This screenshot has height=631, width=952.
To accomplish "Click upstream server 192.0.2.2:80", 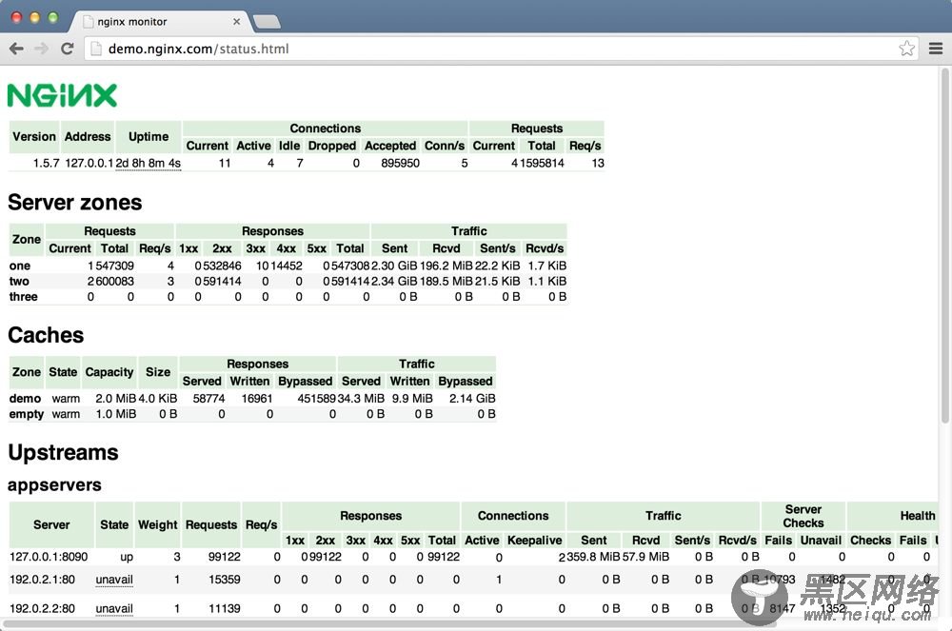I will [43, 608].
